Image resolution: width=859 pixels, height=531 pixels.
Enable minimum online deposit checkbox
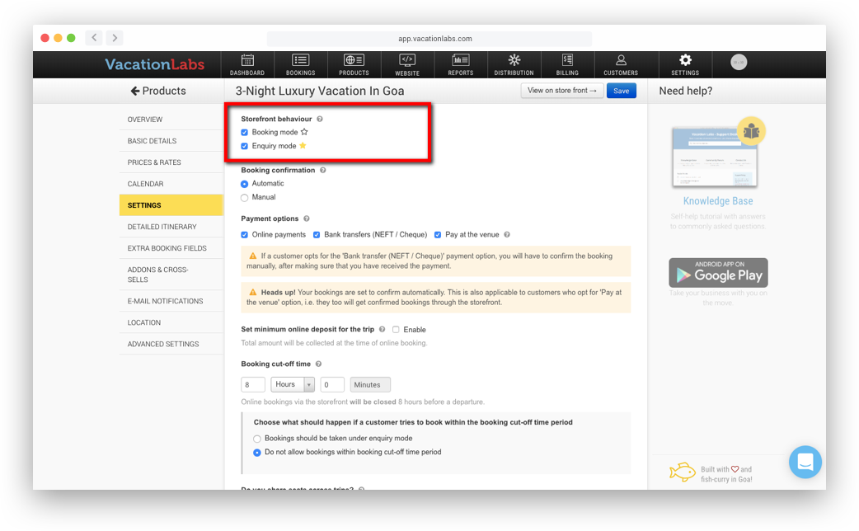click(x=396, y=330)
